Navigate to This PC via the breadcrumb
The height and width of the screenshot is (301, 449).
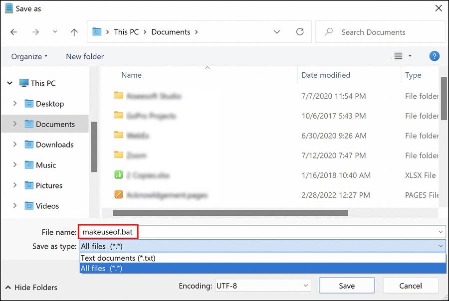[x=126, y=32]
